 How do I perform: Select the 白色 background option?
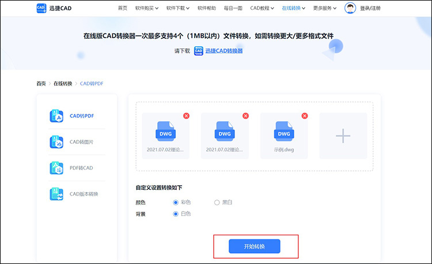coord(176,214)
